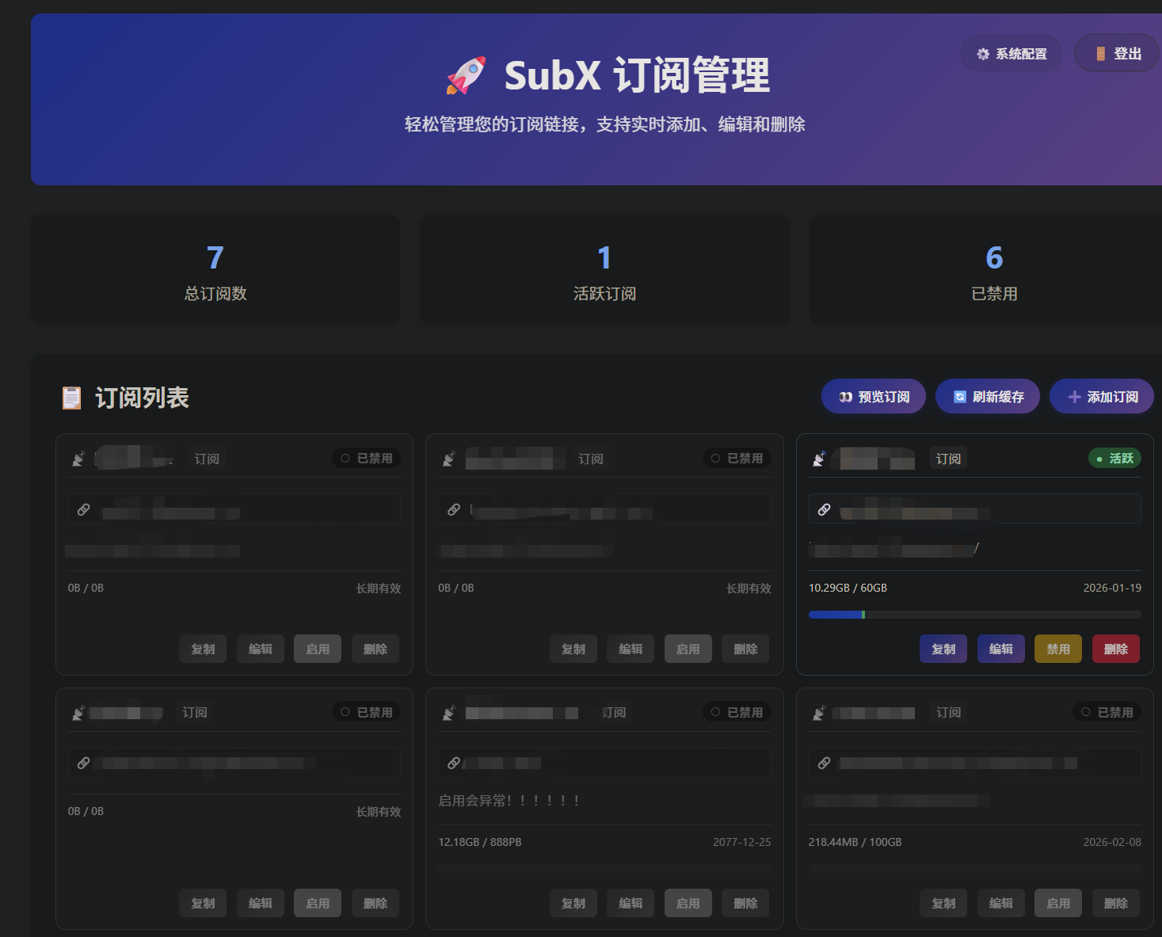Image resolution: width=1162 pixels, height=937 pixels.
Task: Click the usage text 10.29GB / 60GB
Action: tap(848, 588)
